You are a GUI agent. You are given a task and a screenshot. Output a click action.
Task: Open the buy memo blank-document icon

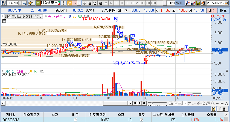click(75, 120)
